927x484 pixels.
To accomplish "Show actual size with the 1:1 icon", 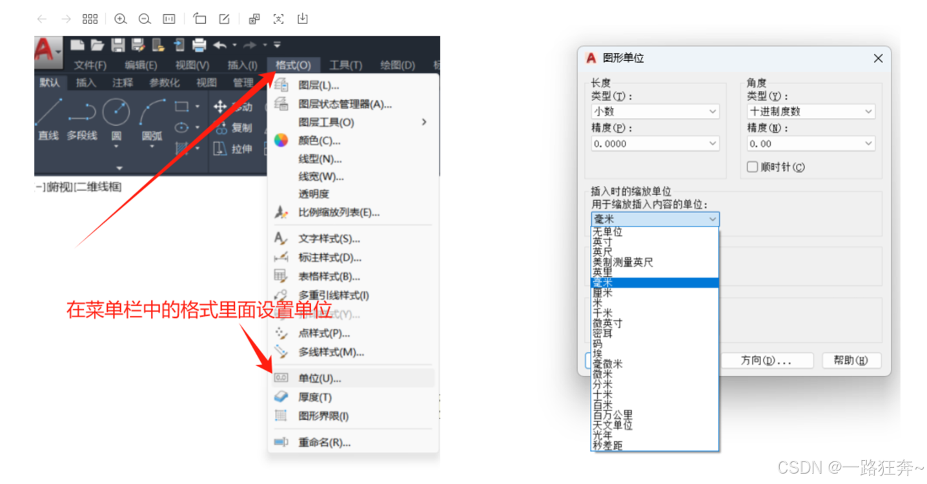I will pyautogui.click(x=169, y=19).
